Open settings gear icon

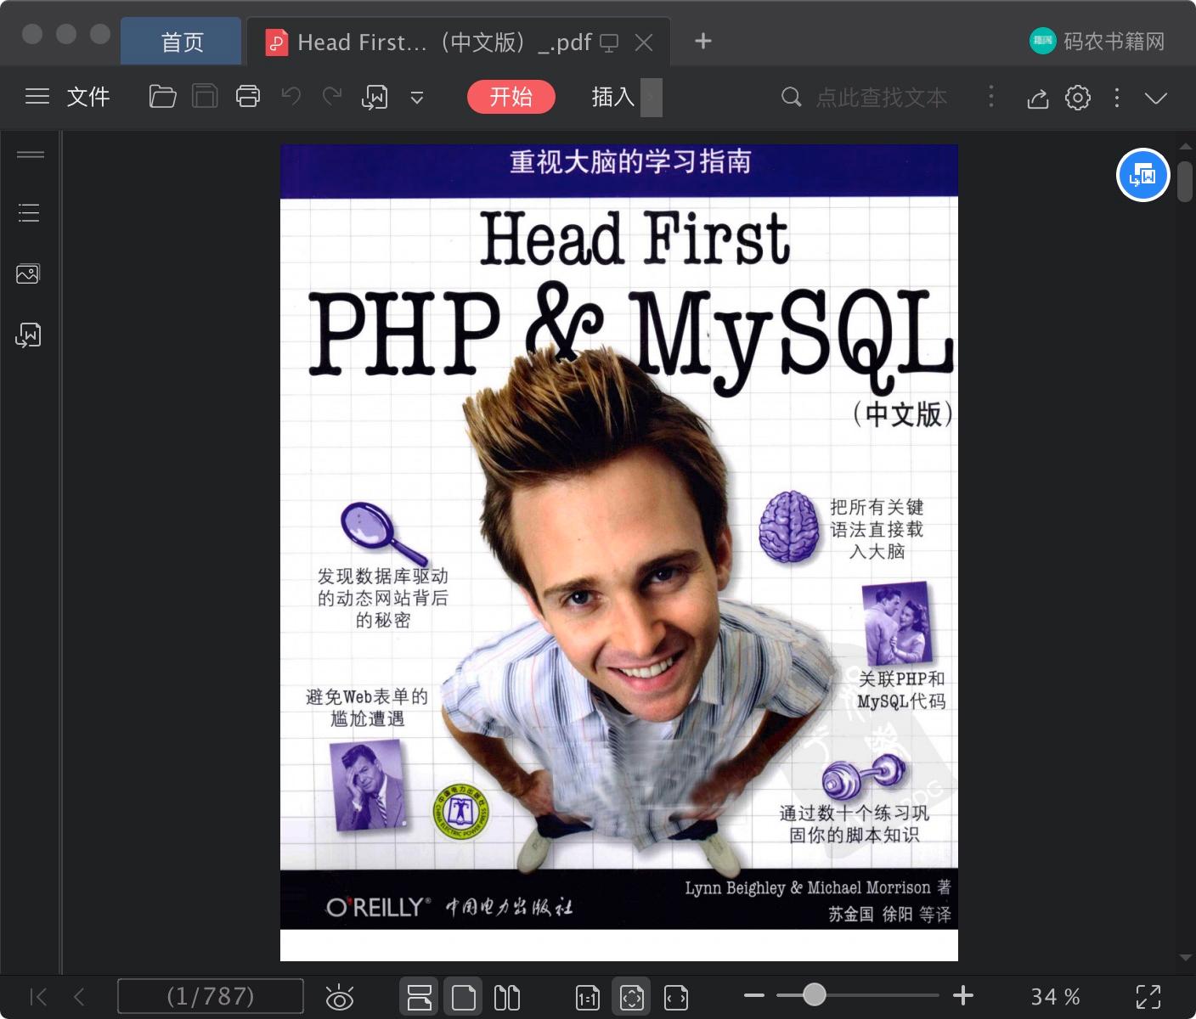(1078, 98)
